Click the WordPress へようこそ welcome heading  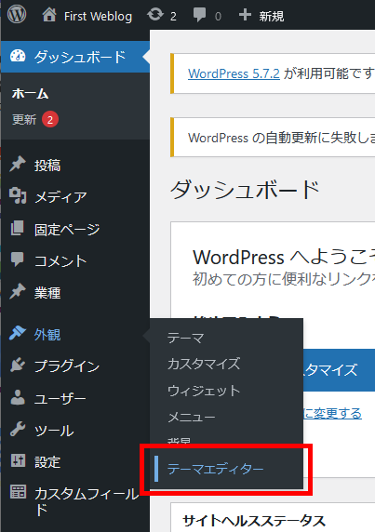tap(284, 258)
